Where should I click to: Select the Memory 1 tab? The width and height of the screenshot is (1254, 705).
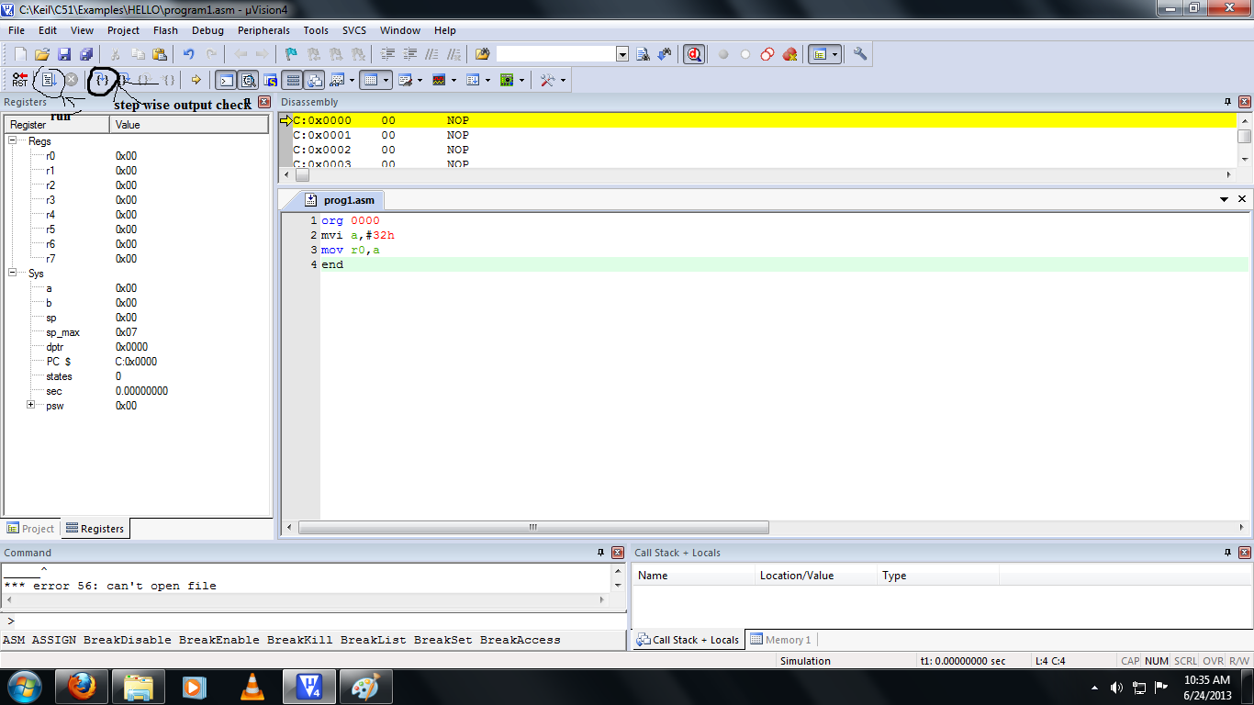787,638
